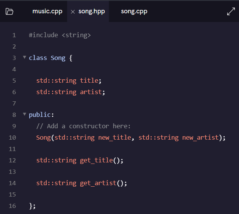Collapse the class Song fold arrow
This screenshot has height=214, width=239.
tap(24, 57)
